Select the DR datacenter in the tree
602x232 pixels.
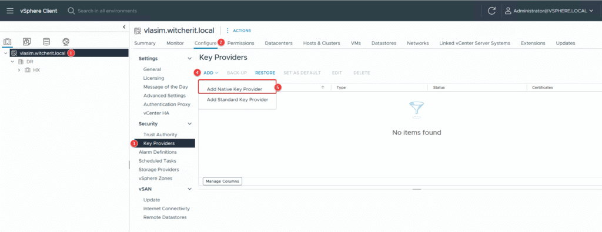(x=29, y=62)
